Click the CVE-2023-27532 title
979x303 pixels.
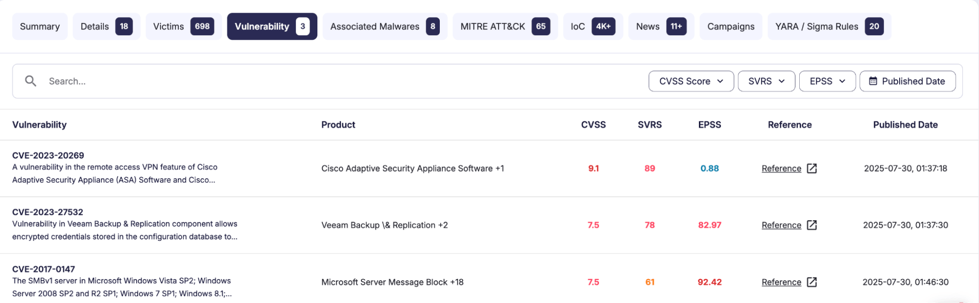(x=48, y=212)
